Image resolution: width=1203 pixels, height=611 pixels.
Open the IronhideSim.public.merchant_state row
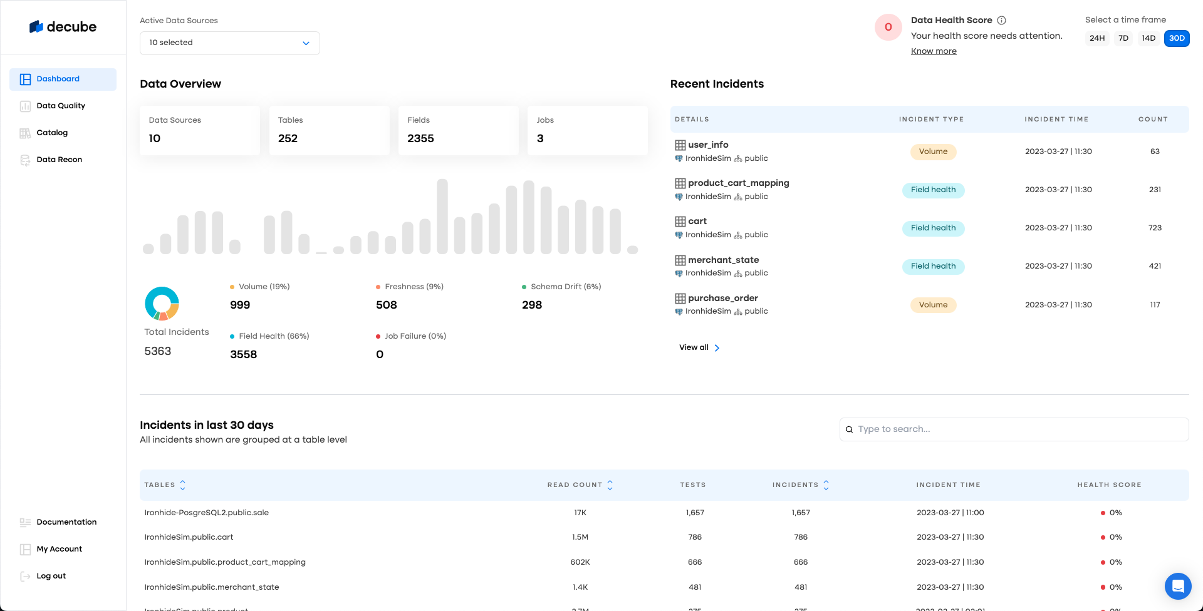click(x=664, y=587)
